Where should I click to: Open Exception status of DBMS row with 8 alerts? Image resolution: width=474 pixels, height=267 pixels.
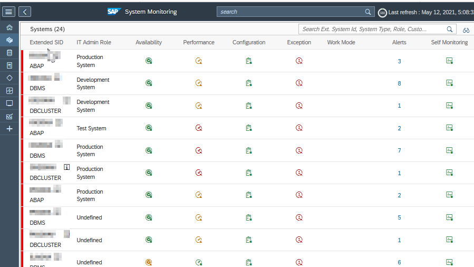coord(299,83)
